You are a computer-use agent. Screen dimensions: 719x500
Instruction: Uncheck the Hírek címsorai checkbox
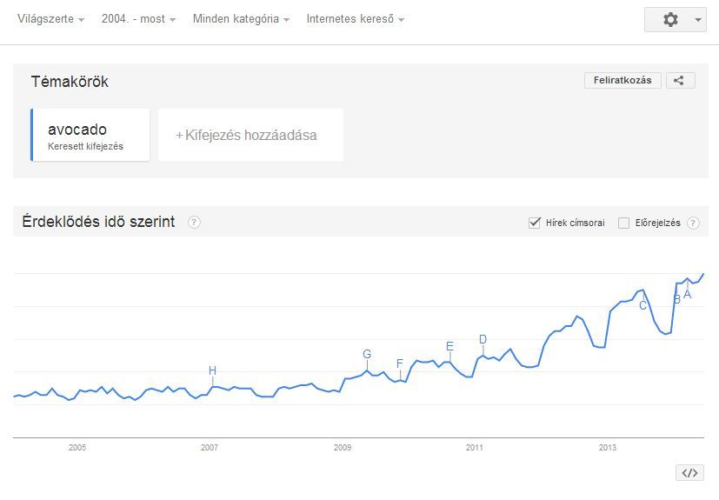[535, 223]
